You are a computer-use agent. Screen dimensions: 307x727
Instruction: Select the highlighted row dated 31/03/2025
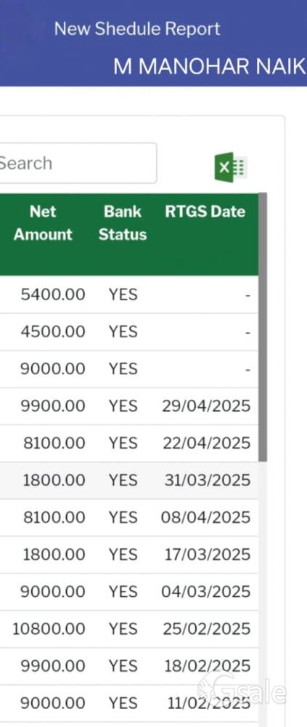(x=129, y=481)
